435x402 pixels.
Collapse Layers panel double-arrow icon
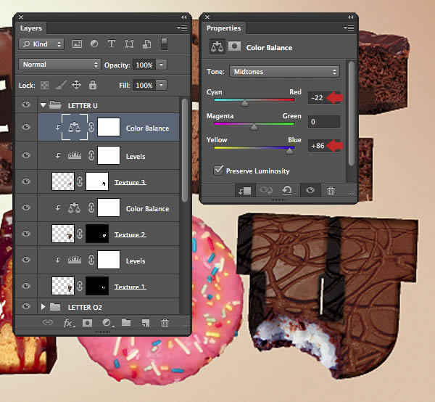[184, 17]
